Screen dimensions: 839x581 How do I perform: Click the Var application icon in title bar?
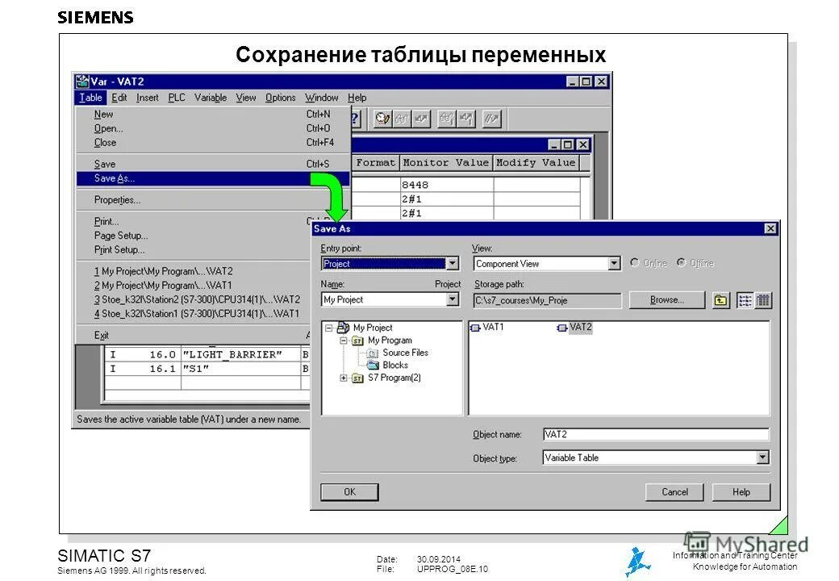(82, 82)
